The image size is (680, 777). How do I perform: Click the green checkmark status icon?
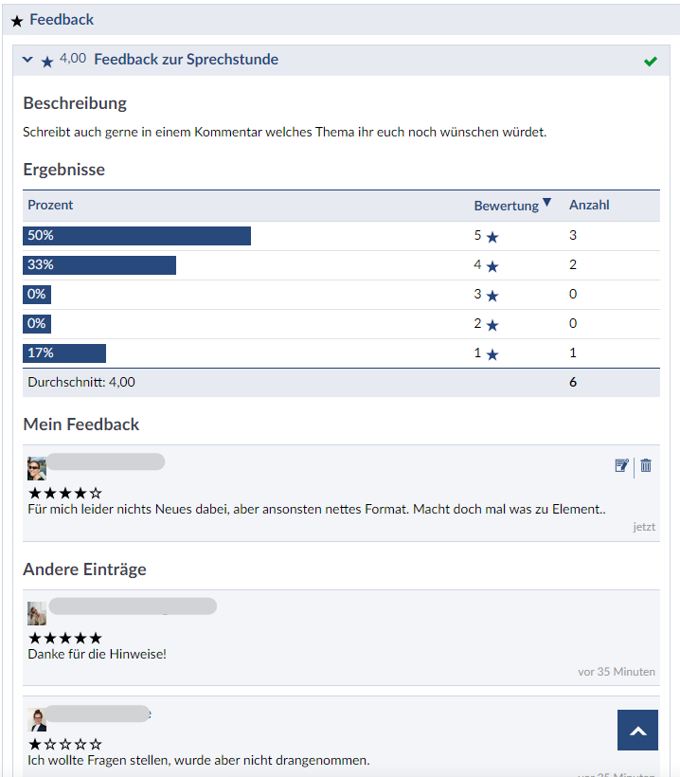[650, 62]
